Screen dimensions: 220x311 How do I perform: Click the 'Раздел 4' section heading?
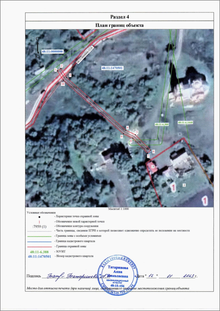point(119,17)
